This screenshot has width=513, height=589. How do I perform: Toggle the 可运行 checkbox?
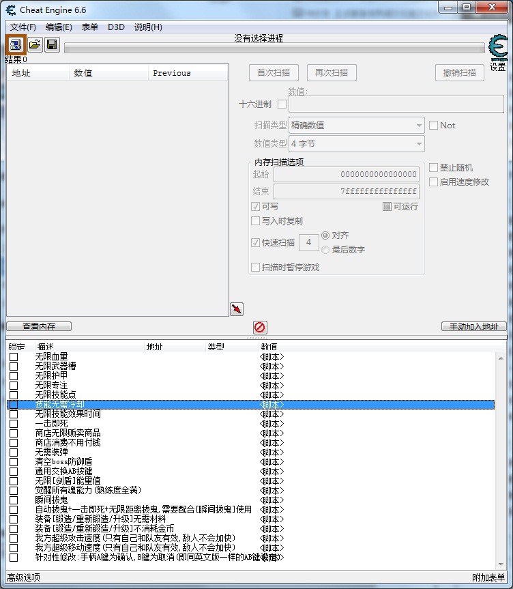pos(387,206)
